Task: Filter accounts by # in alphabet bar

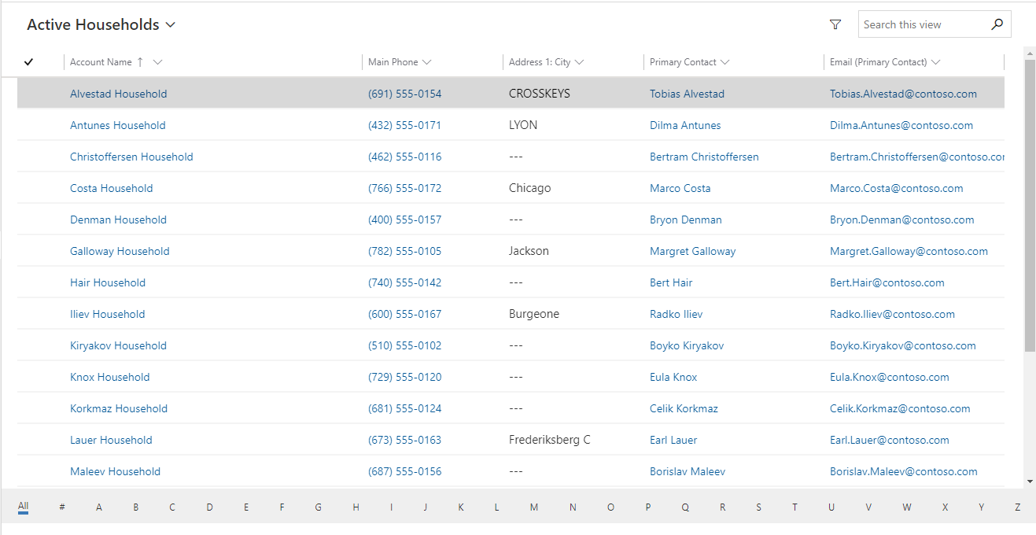Action: (62, 507)
